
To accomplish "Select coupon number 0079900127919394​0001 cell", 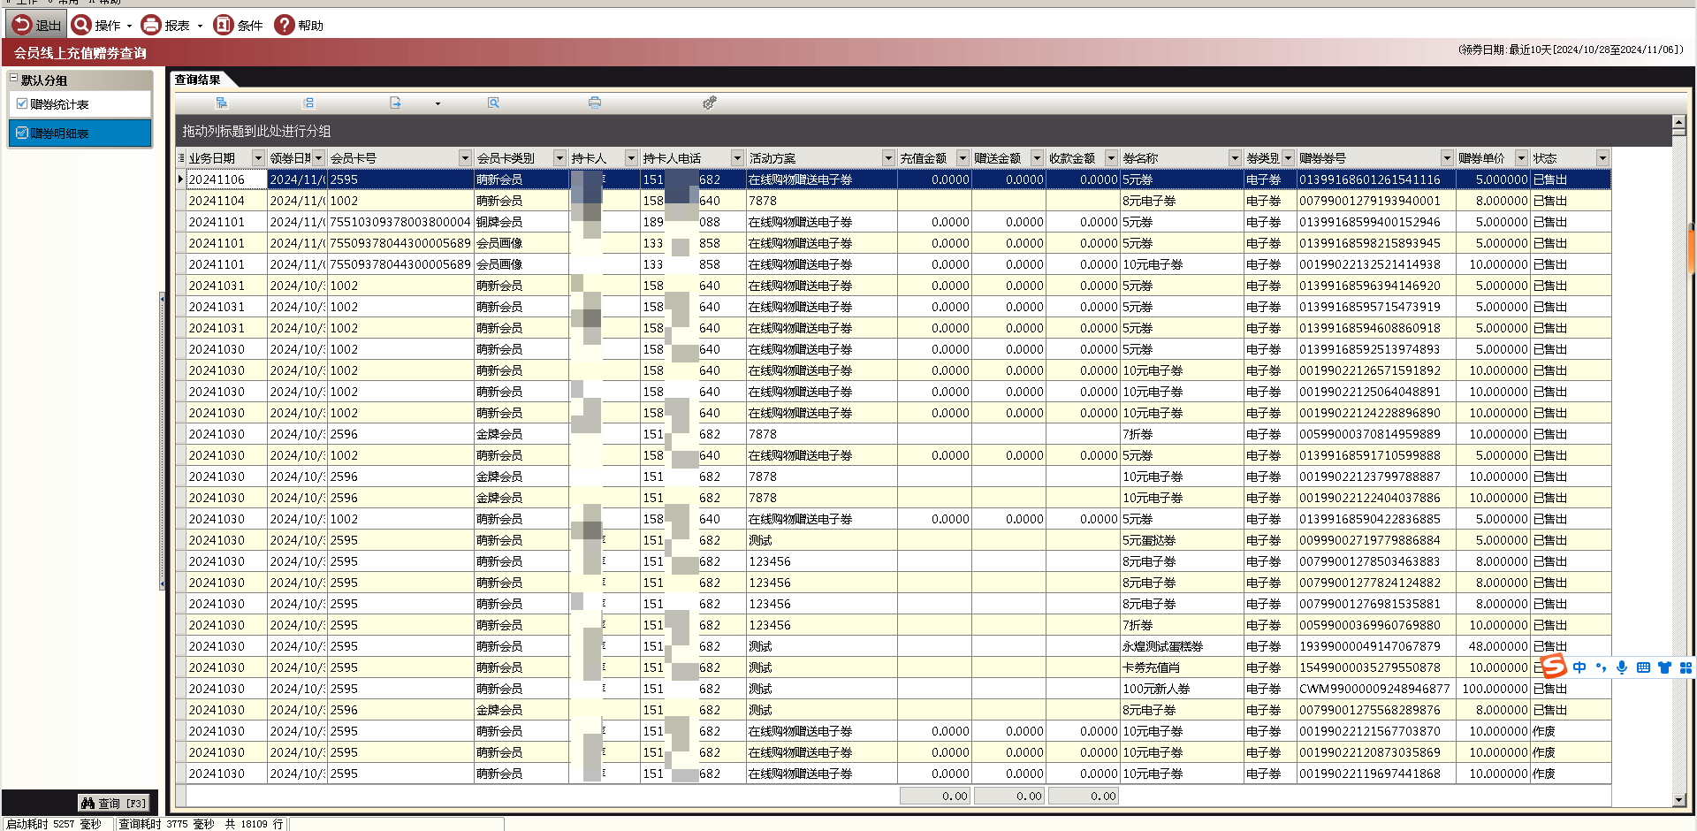I will coord(1376,201).
